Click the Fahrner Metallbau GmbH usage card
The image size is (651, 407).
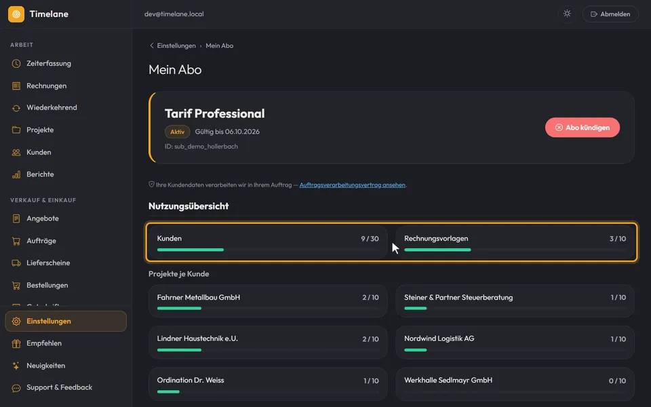(268, 301)
